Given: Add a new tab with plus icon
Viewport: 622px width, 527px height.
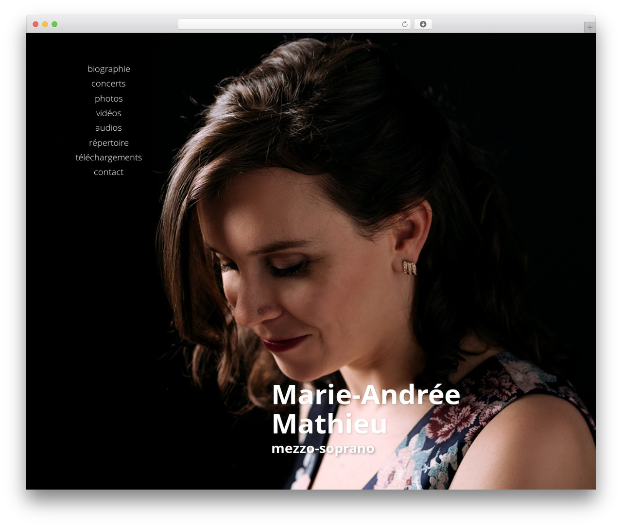Looking at the screenshot, I should click(589, 28).
